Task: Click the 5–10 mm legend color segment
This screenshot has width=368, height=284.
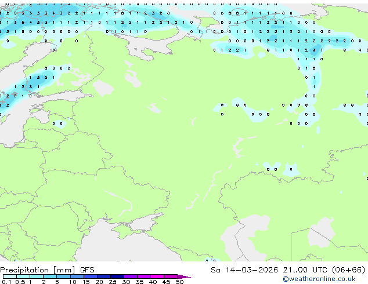Action: click(x=63, y=276)
